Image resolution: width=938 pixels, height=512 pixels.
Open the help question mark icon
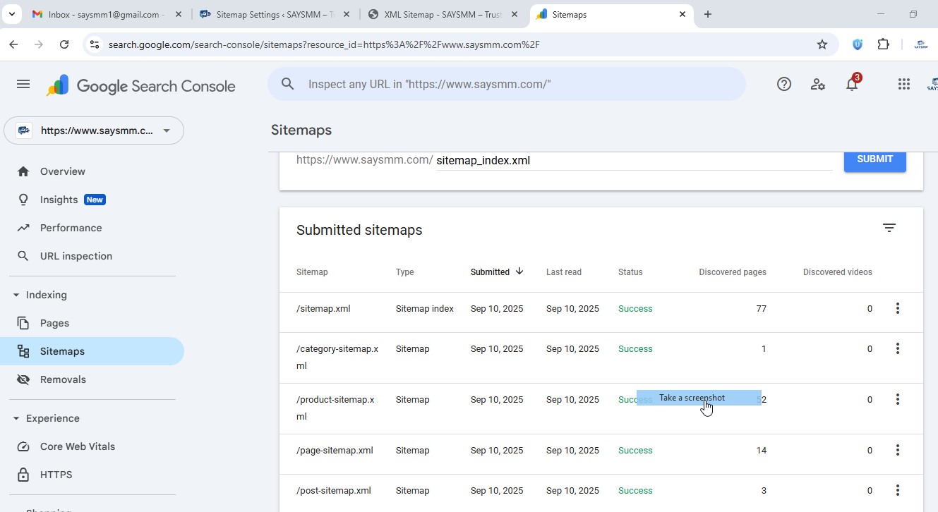pyautogui.click(x=783, y=83)
